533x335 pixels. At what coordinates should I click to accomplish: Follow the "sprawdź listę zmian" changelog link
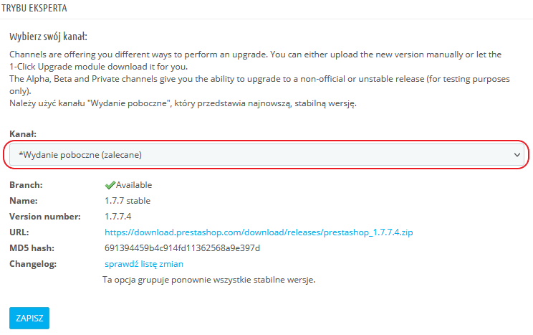pos(144,264)
